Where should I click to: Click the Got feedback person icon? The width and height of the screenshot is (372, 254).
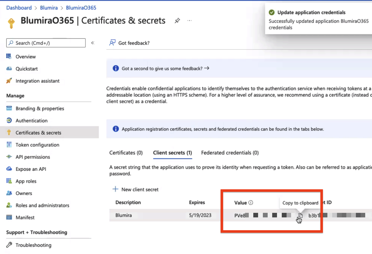112,43
